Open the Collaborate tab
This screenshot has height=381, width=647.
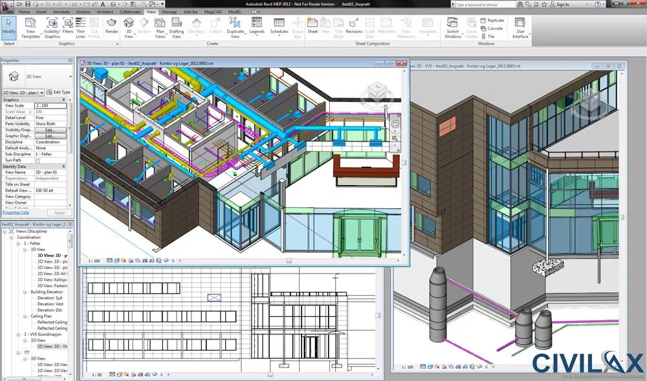[x=130, y=12]
